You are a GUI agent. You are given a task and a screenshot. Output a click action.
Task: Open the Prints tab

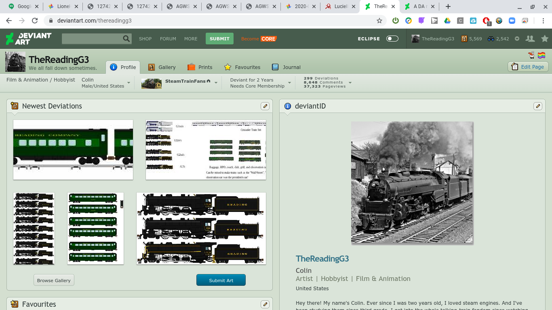tap(200, 67)
